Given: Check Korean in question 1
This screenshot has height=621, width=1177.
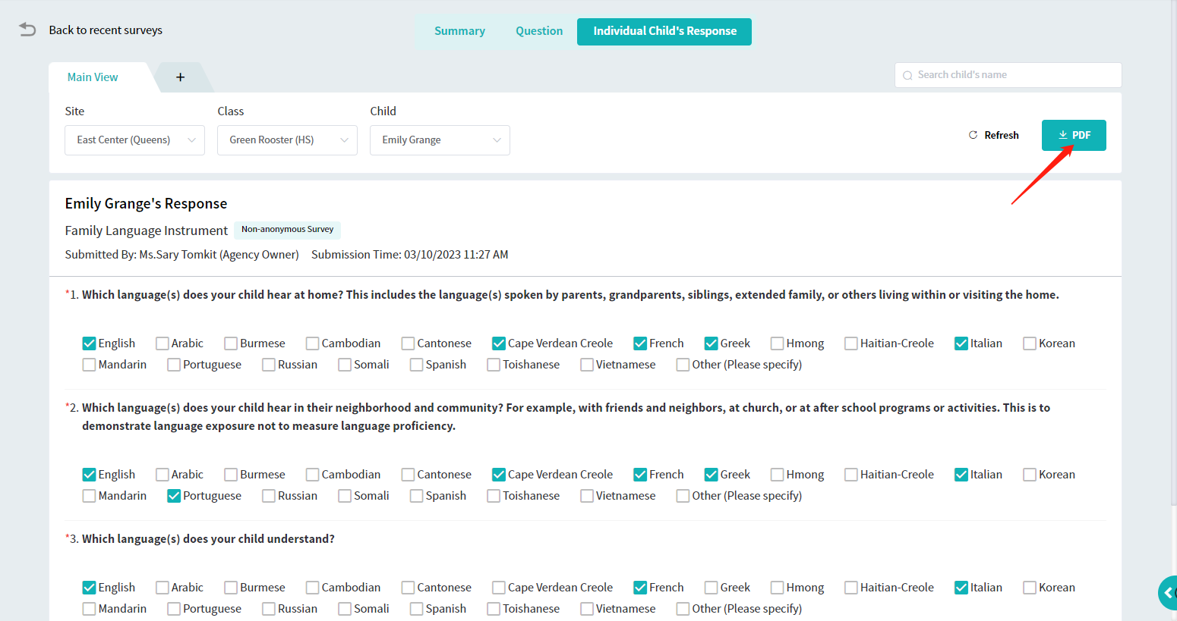Looking at the screenshot, I should coord(1030,343).
